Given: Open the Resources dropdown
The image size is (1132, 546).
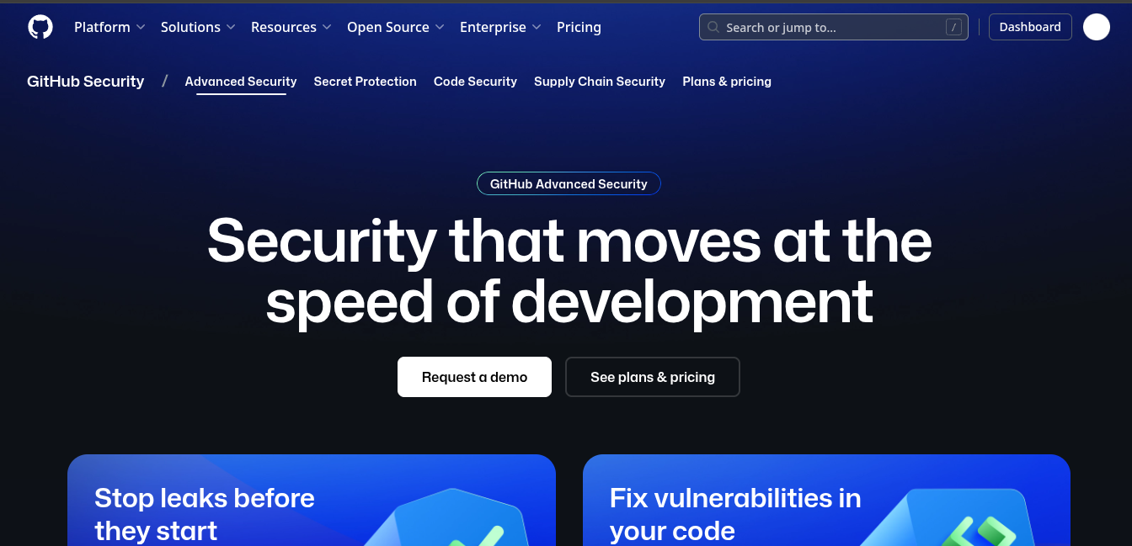Looking at the screenshot, I should tap(291, 27).
